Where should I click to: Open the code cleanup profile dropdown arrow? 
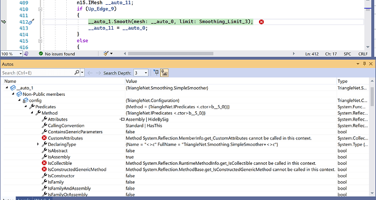111,54
